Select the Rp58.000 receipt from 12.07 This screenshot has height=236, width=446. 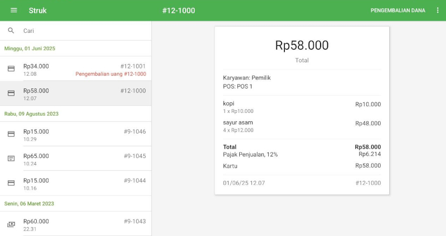point(84,94)
